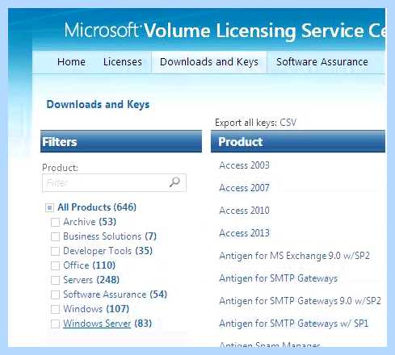The image size is (395, 355).
Task: Select Access 2010 in product list
Action: (x=244, y=211)
